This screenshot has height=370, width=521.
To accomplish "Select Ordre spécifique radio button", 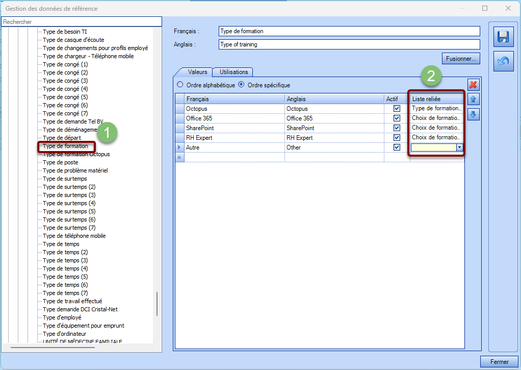I will point(242,85).
